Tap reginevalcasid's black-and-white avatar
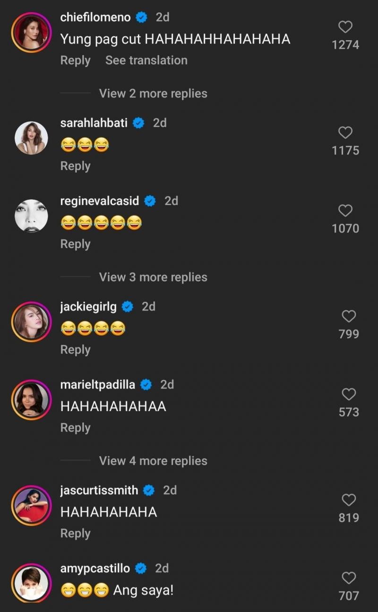 tap(31, 216)
